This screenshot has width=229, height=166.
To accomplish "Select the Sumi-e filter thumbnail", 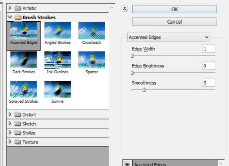I will coord(57,89).
